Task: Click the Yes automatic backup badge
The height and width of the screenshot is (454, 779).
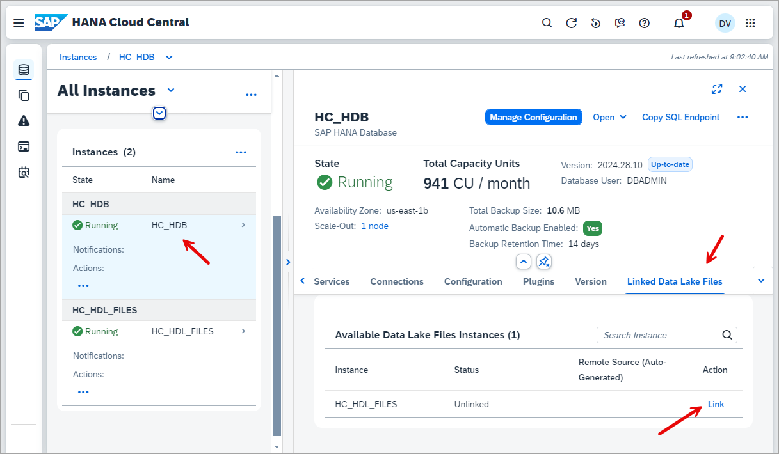Action: (x=593, y=228)
